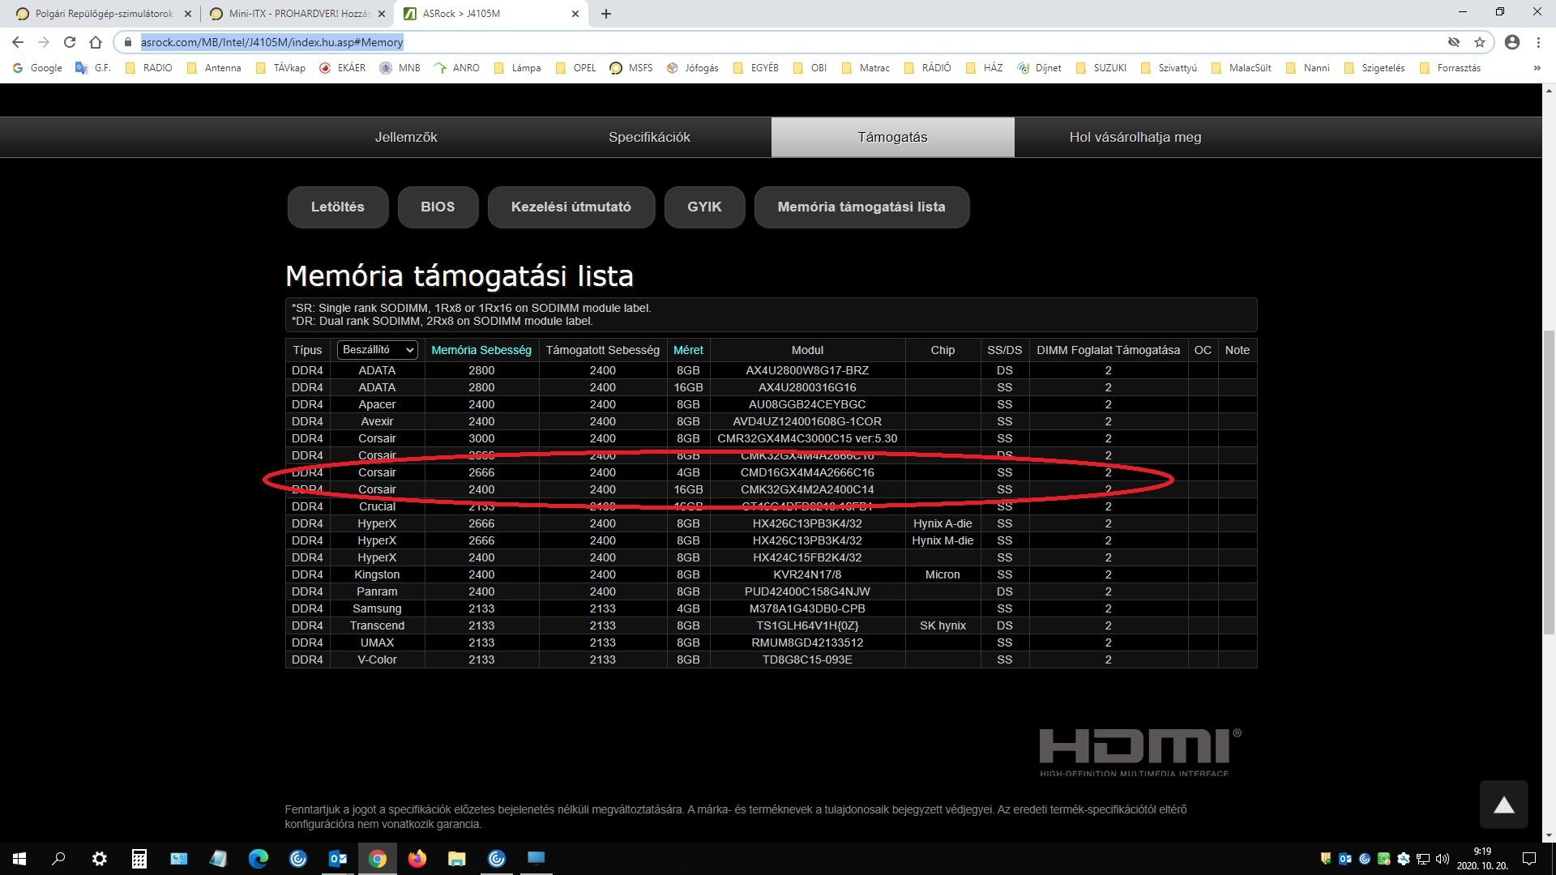
Task: Open the ANRO bookmark
Action: [457, 68]
